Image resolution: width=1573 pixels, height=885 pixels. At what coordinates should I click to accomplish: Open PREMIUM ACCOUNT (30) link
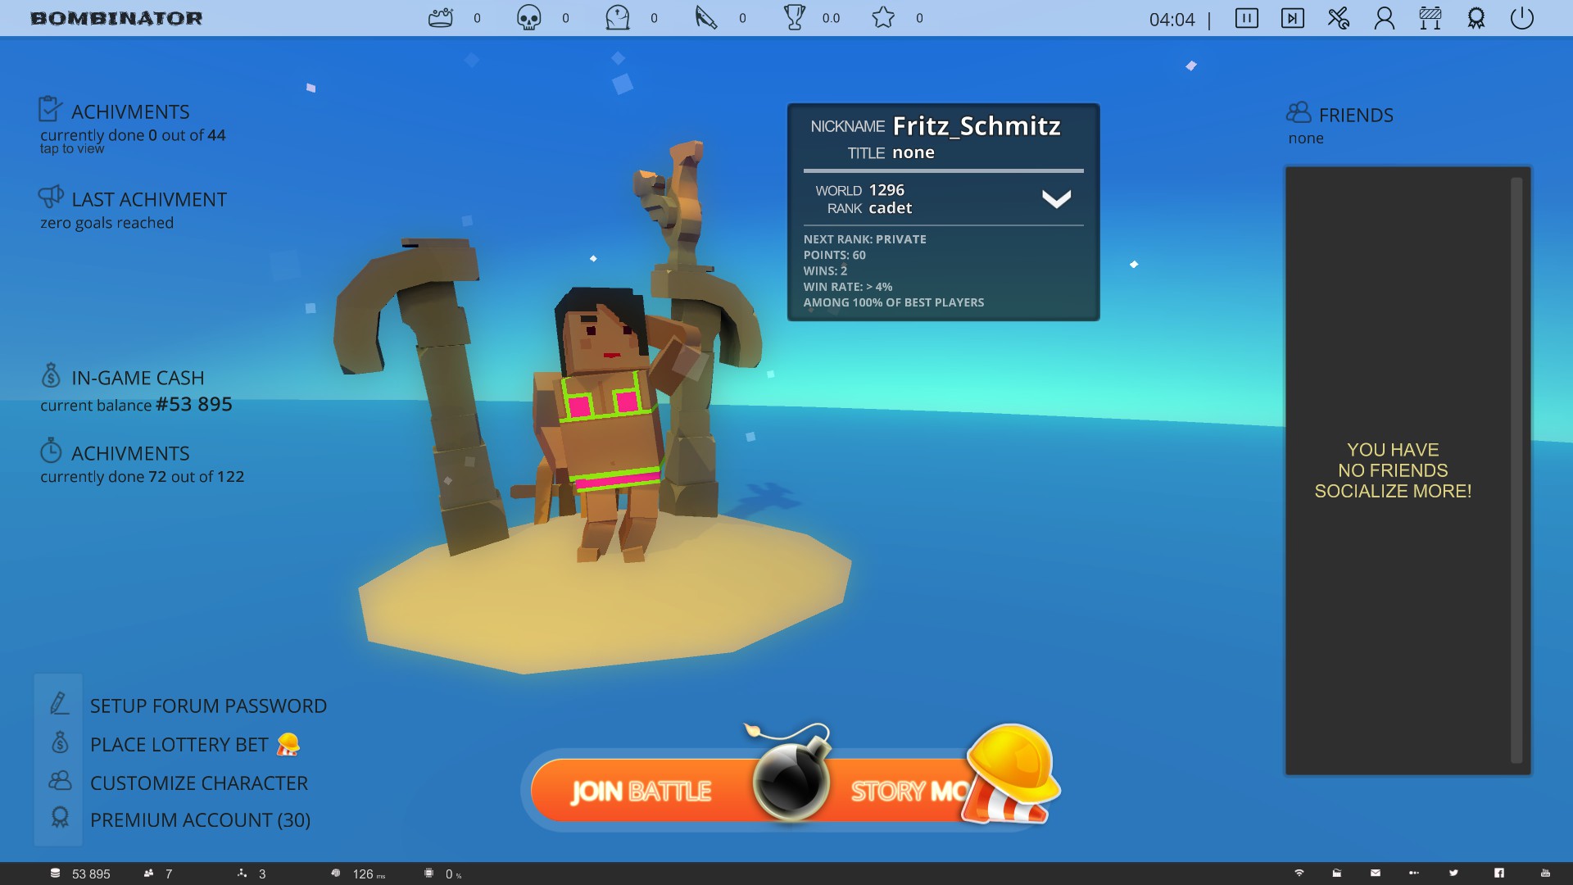click(x=200, y=819)
